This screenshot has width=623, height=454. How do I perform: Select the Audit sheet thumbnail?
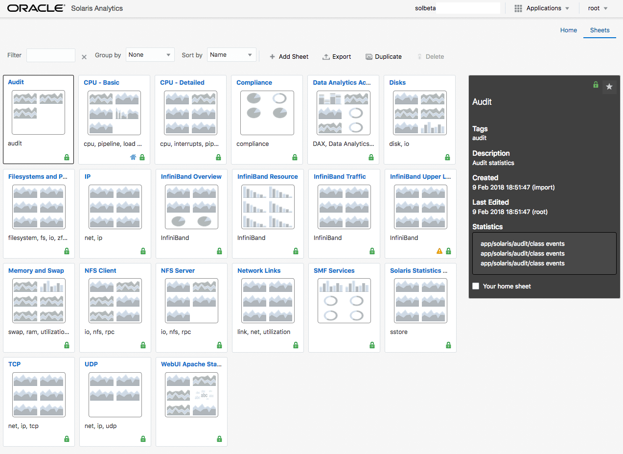(38, 112)
